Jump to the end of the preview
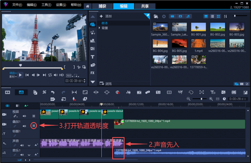 [x=44, y=75]
